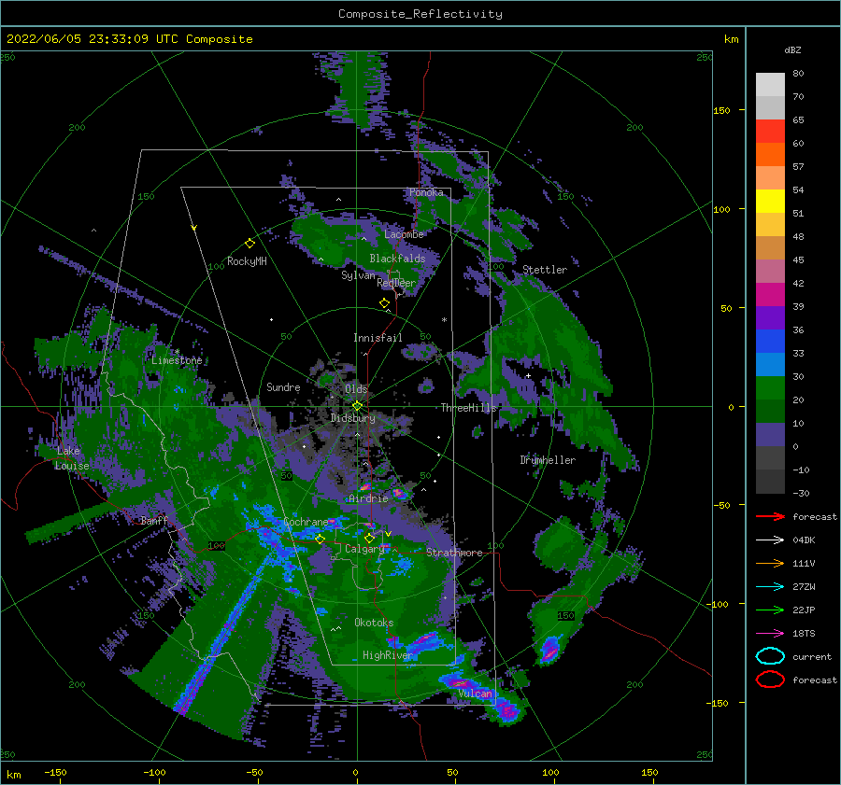Click yellow diamond marker below Cochrane
Image resolution: width=841 pixels, height=785 pixels.
tap(320, 540)
